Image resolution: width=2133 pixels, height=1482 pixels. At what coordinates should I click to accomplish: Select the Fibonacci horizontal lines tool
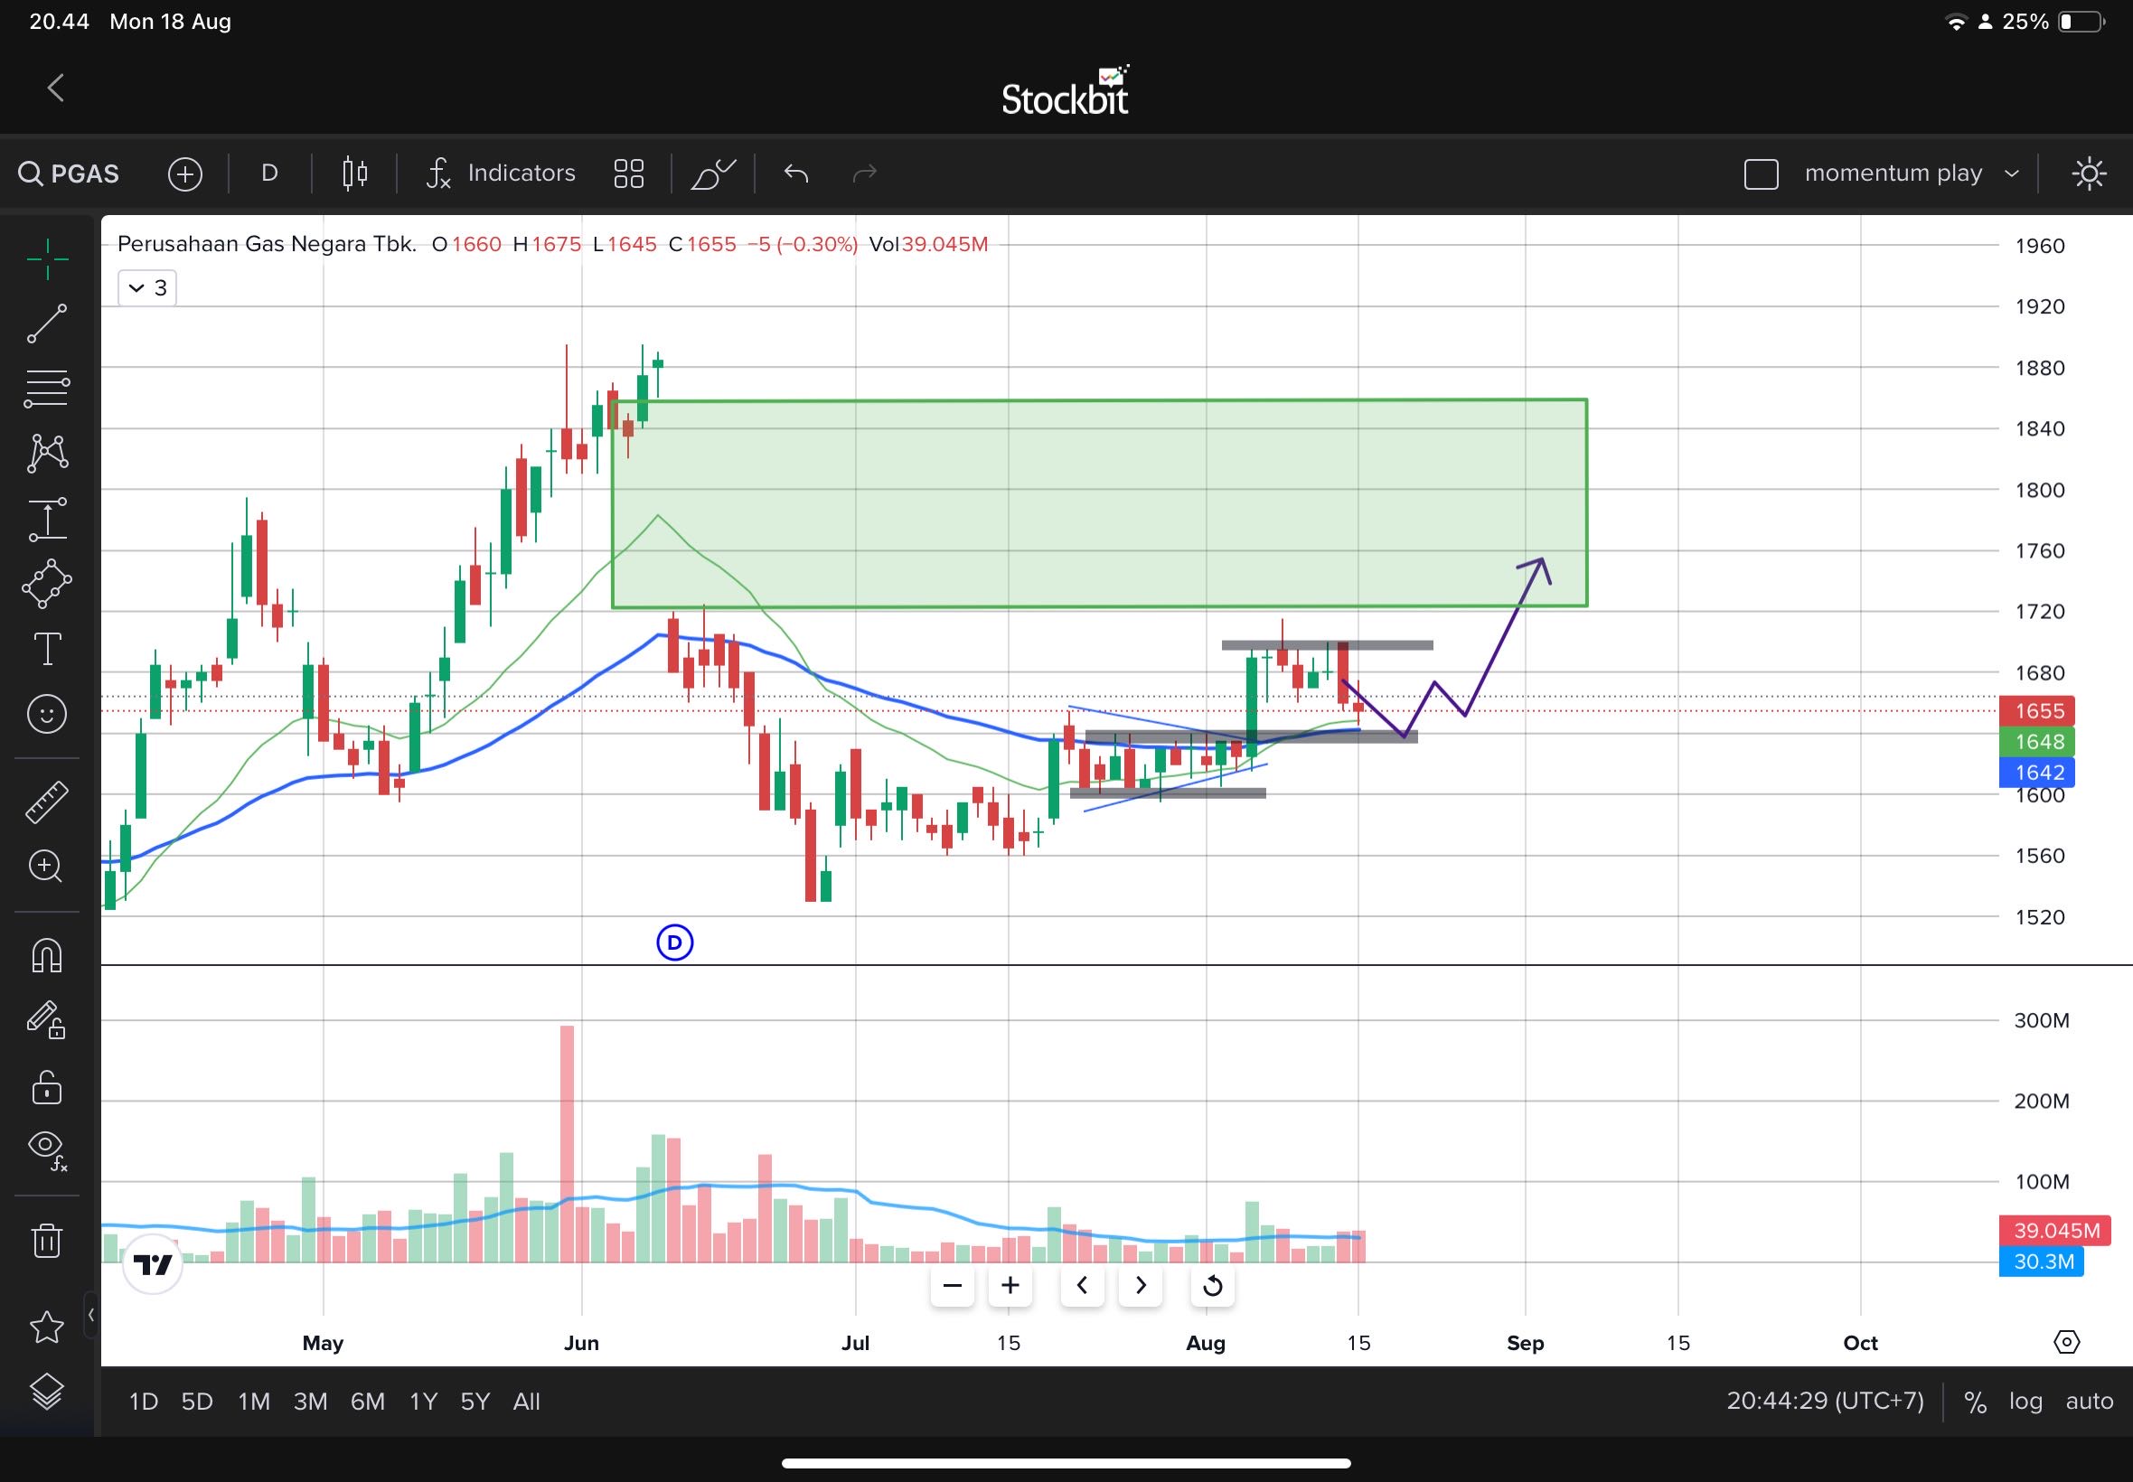click(x=46, y=389)
